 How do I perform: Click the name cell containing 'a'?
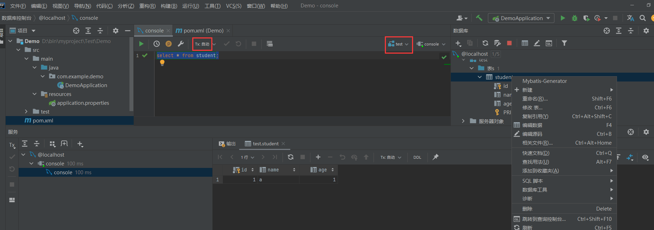pos(278,180)
